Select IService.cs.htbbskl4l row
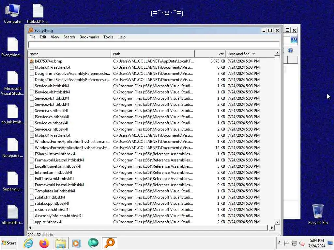This screenshot has width=334, height=250. [x=151, y=117]
